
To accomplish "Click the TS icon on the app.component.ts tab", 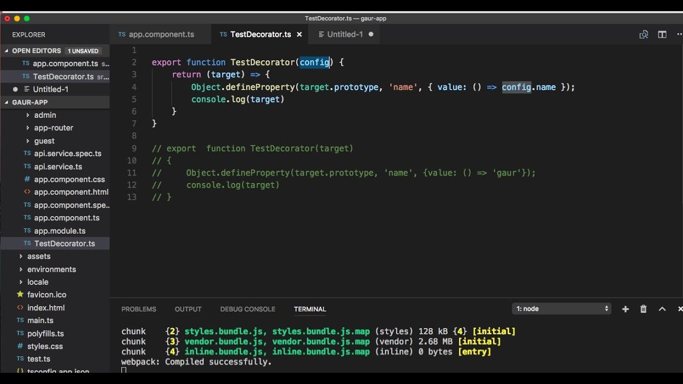I will (x=122, y=34).
